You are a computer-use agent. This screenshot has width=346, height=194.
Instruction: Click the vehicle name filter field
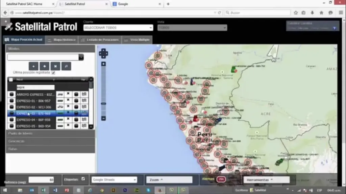(35, 87)
